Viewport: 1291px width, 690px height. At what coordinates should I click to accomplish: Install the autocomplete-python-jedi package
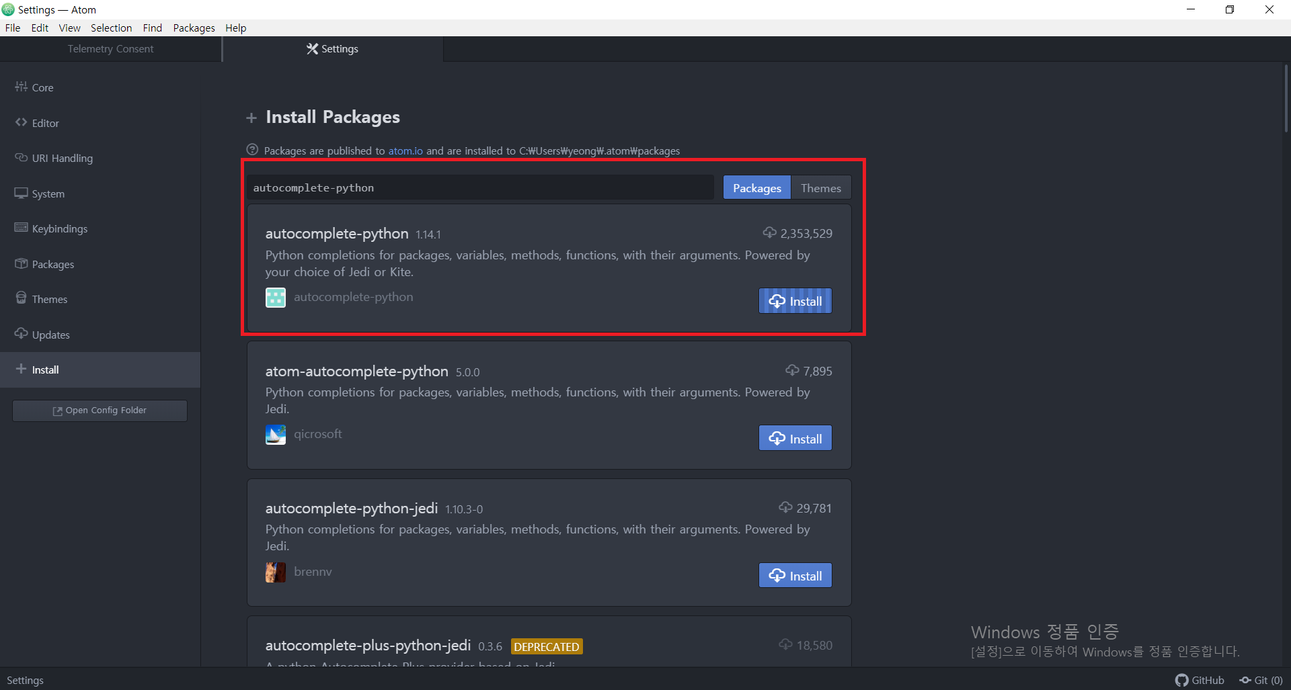(x=795, y=575)
